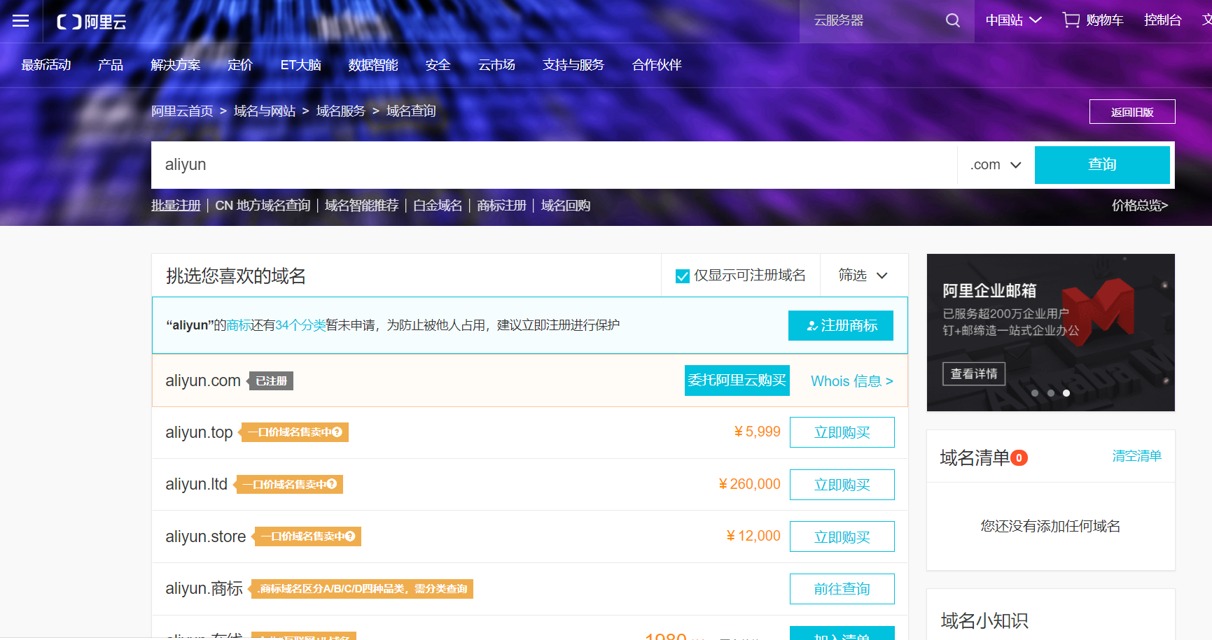Image resolution: width=1212 pixels, height=640 pixels.
Task: Click 域名查询 in the breadcrumb
Action: click(x=411, y=111)
